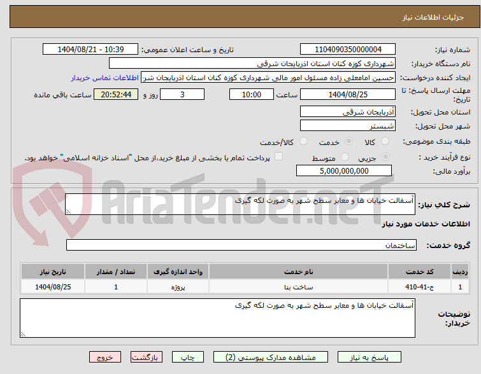This screenshot has height=374, width=481.
Task: Click service code cell ج-41-410
Action: point(419,287)
